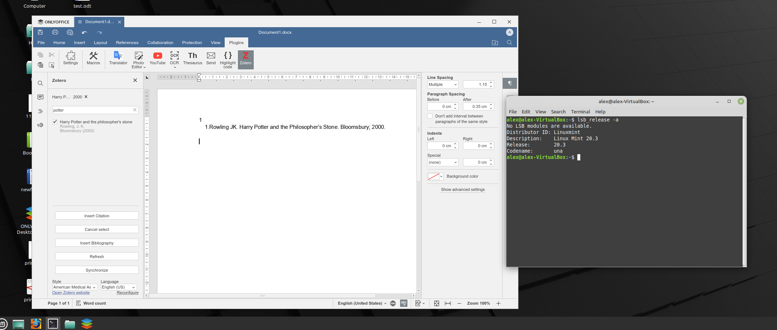Toggle the Zotero plugin button
The width and height of the screenshot is (777, 330).
pos(246,59)
